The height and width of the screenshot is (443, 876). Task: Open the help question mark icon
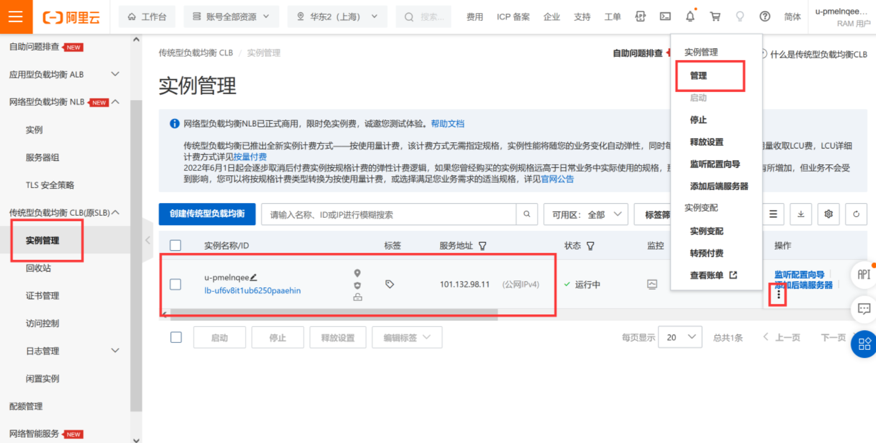pyautogui.click(x=764, y=17)
